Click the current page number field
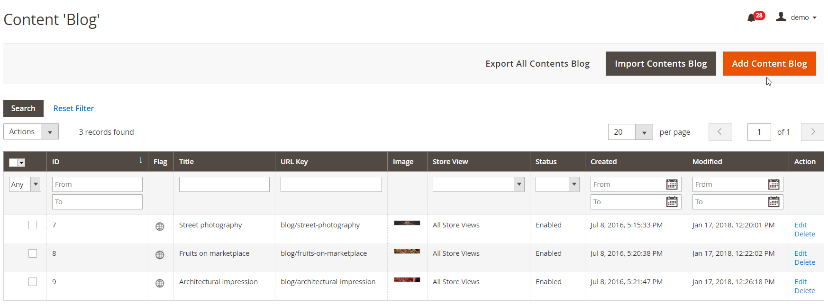 759,132
